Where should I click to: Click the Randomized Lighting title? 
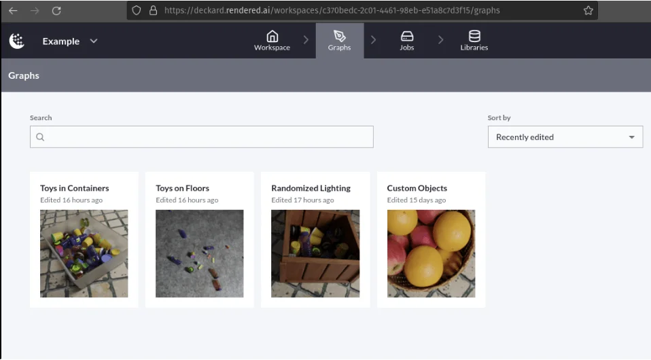pos(311,188)
